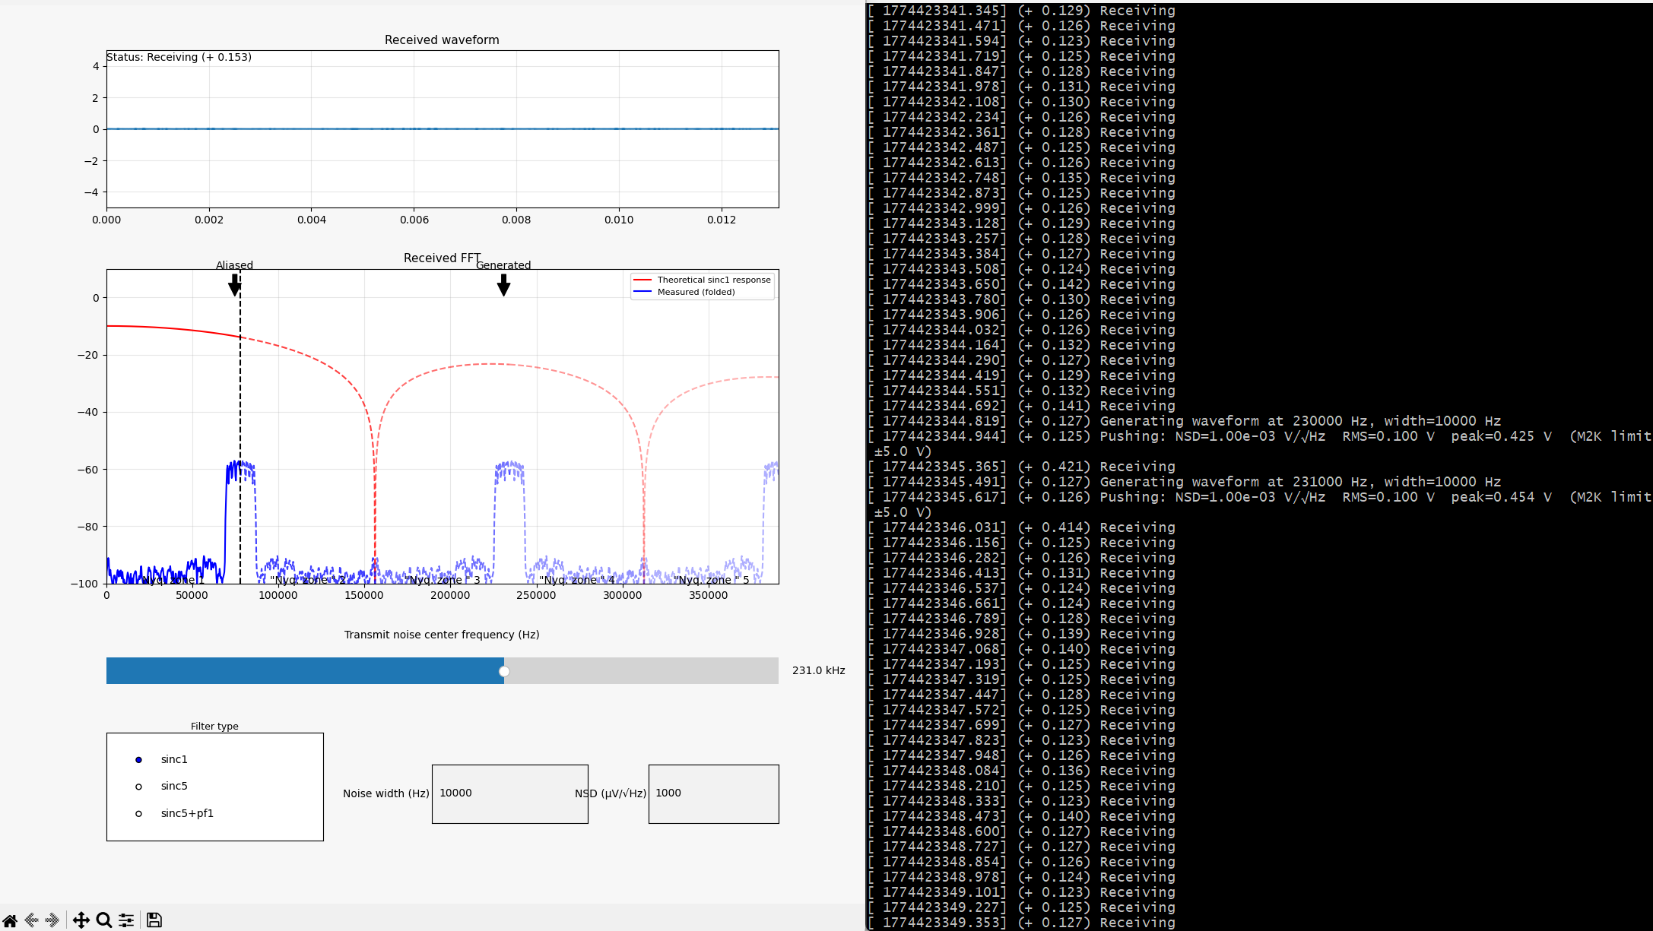
Task: Click the unfilled grey slider track
Action: (x=641, y=671)
